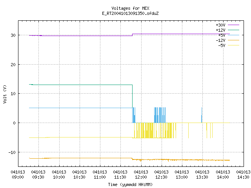Click the +30V legend label
Screen dimensions: 251x188
pos(220,25)
